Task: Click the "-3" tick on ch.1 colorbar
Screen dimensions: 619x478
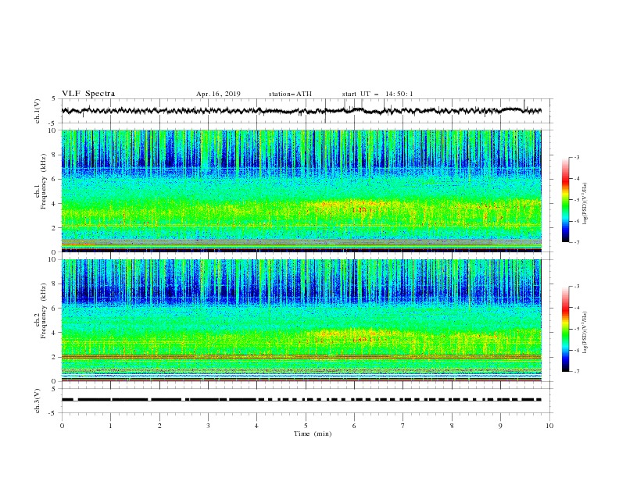Action: [577, 157]
